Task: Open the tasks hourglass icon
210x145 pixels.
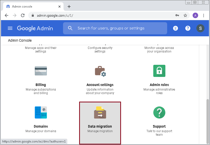Action: coord(175,28)
